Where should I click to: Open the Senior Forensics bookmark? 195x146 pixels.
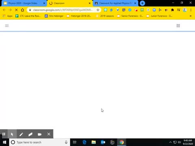pos(130,16)
